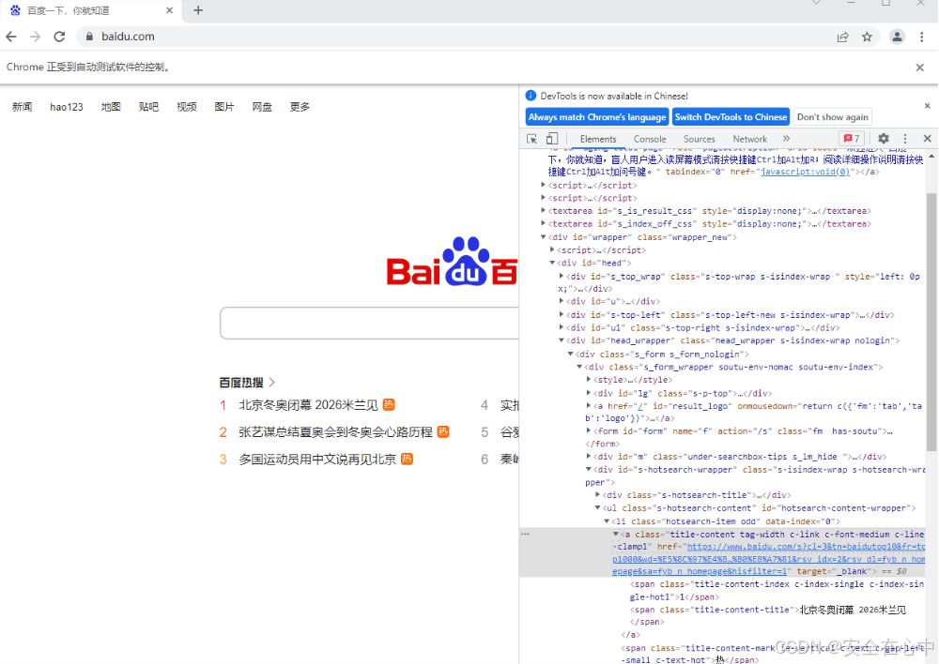This screenshot has width=939, height=664.
Task: Go back with the browser back arrow
Action: click(x=11, y=37)
